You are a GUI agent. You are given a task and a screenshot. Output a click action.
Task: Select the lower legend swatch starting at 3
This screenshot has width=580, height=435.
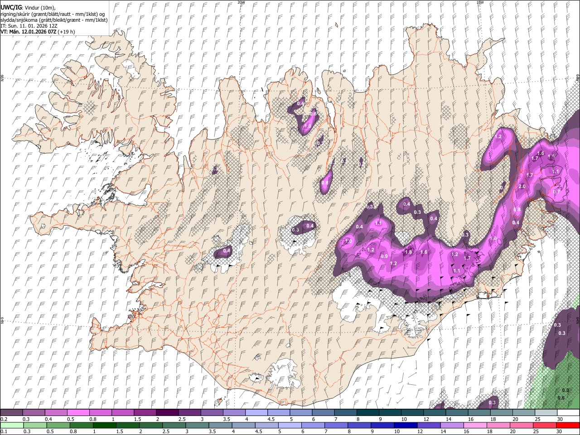(x=197, y=425)
